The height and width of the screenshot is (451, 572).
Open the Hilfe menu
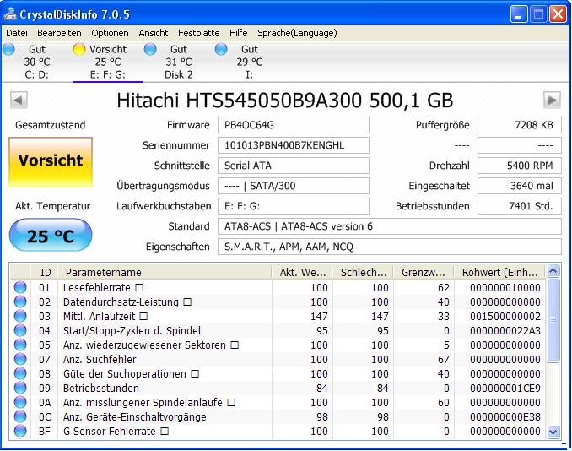coord(238,33)
